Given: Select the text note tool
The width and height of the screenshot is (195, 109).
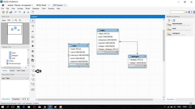Looking at the screenshot, I should click(x=33, y=41).
